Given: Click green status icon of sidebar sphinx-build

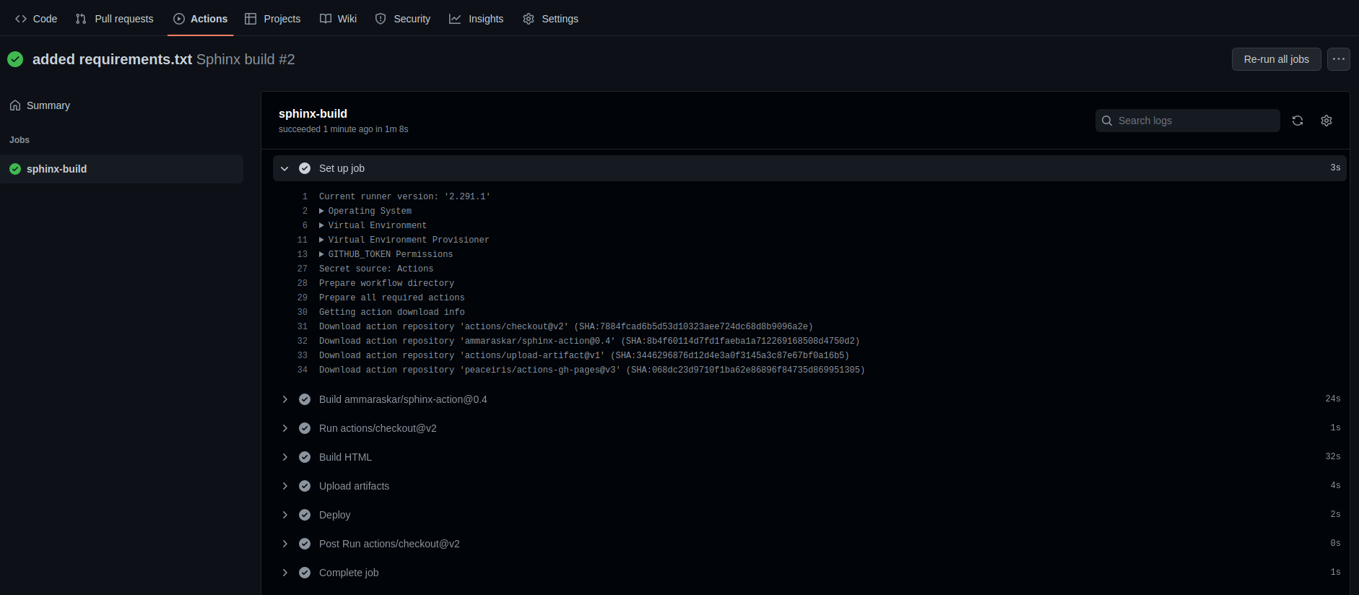Looking at the screenshot, I should [x=15, y=169].
